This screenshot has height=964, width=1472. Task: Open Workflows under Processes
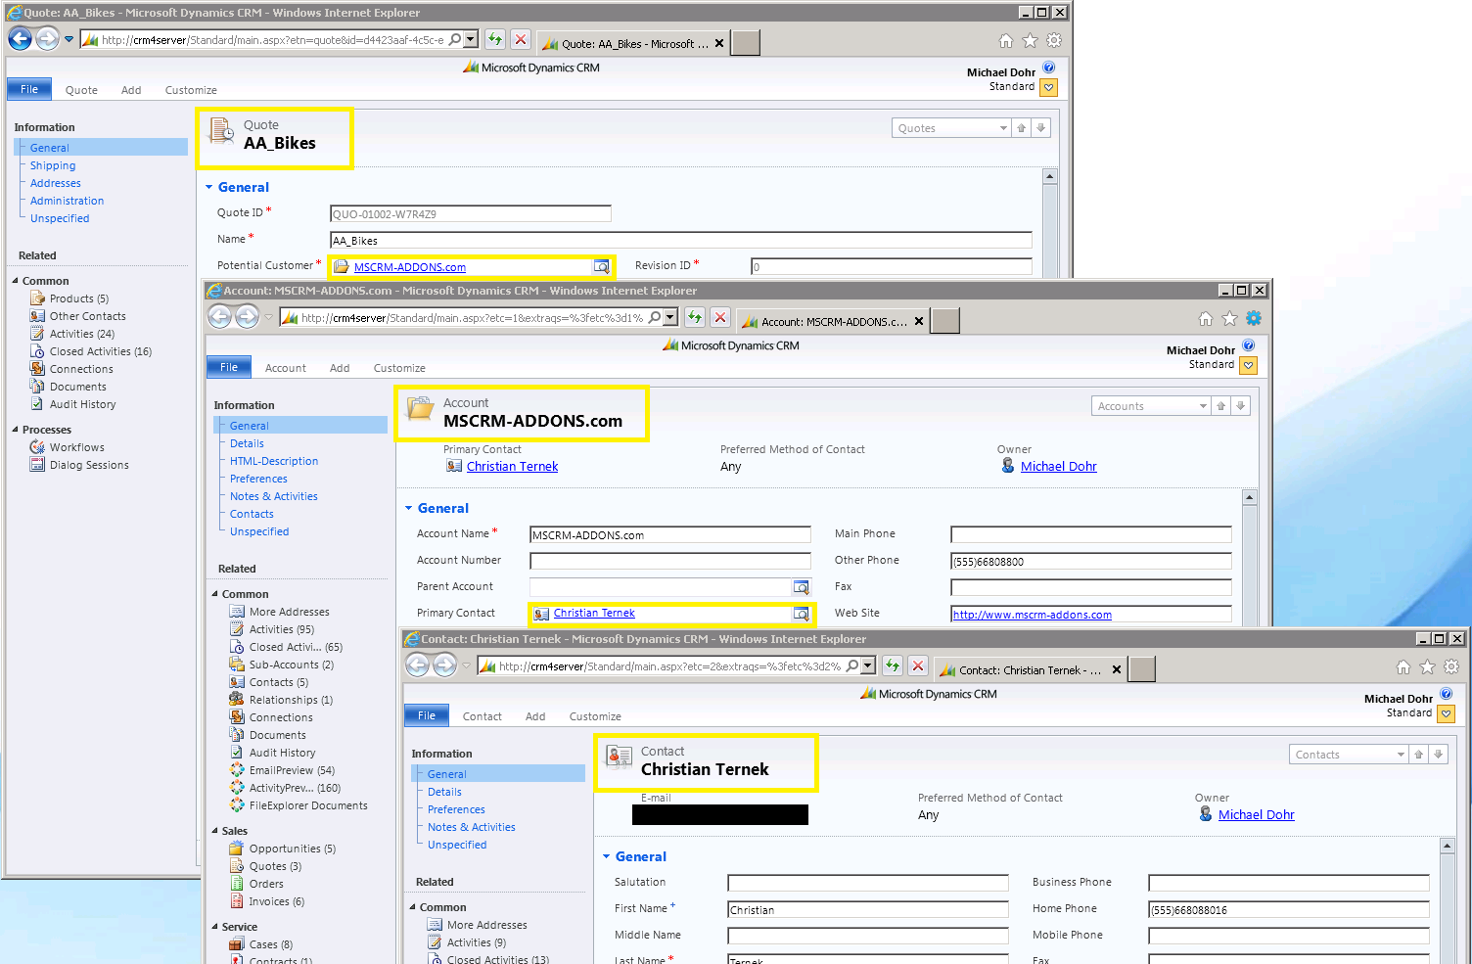click(x=76, y=447)
